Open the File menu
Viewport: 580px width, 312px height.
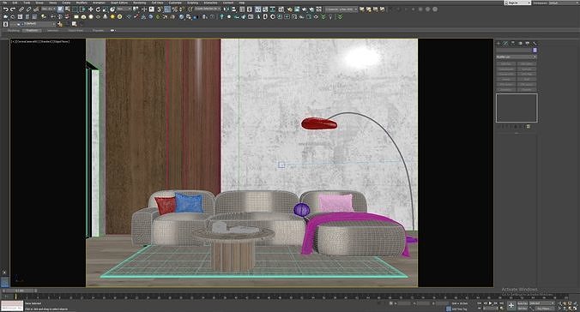pyautogui.click(x=5, y=3)
